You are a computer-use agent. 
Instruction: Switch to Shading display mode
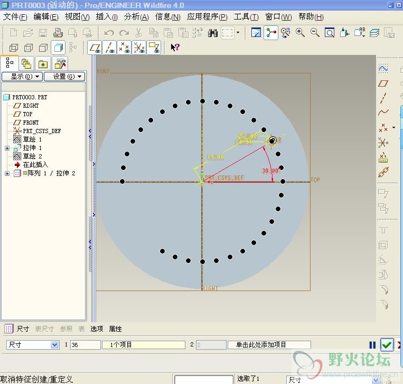coord(58,48)
